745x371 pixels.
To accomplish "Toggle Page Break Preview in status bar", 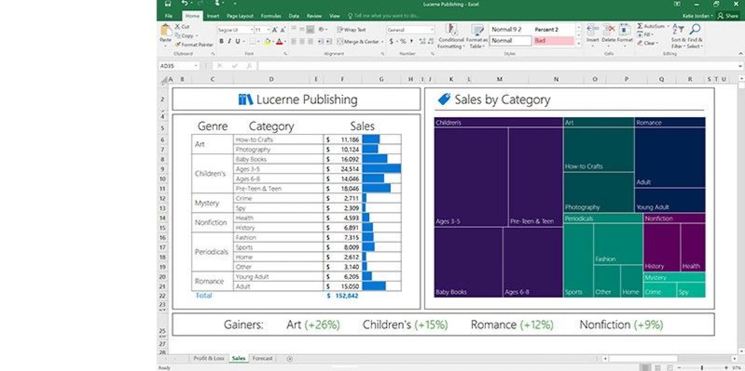I will pyautogui.click(x=670, y=368).
